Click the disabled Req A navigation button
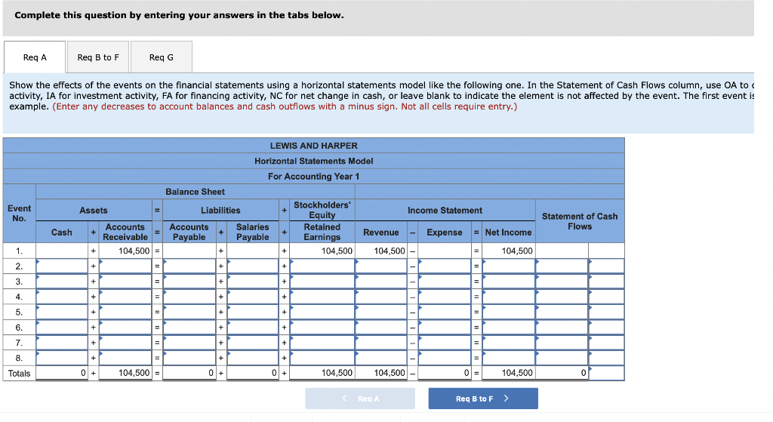Image resolution: width=773 pixels, height=422 pixels. [x=360, y=399]
